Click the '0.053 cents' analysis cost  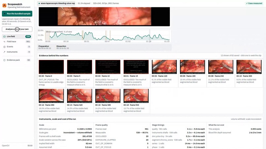tap(256, 129)
